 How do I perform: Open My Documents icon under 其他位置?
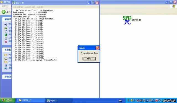point(6,58)
